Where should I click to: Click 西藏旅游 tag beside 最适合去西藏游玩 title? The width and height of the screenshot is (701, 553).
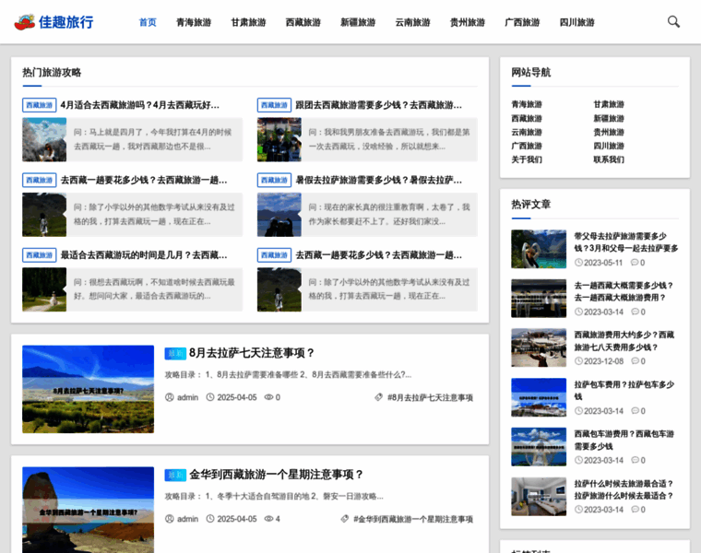coord(40,255)
